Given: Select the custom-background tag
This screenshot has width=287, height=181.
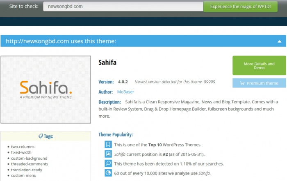Looking at the screenshot, I should [x=29, y=158].
